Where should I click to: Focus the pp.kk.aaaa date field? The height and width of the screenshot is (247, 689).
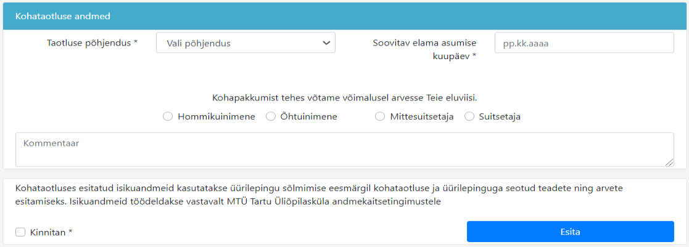pos(584,43)
